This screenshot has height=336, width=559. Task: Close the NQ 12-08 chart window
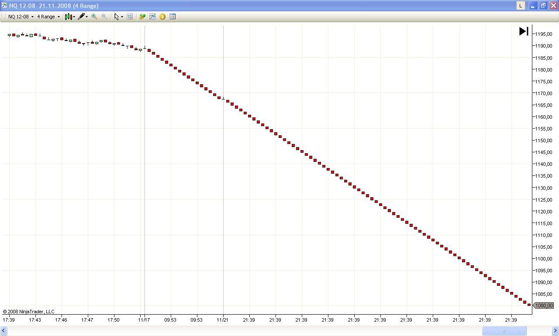click(x=553, y=6)
